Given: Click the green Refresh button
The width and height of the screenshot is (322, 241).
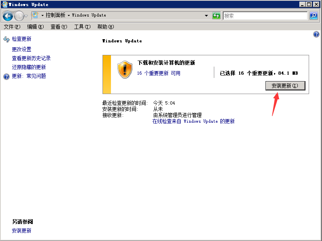Looking at the screenshot, I should 216,16.
